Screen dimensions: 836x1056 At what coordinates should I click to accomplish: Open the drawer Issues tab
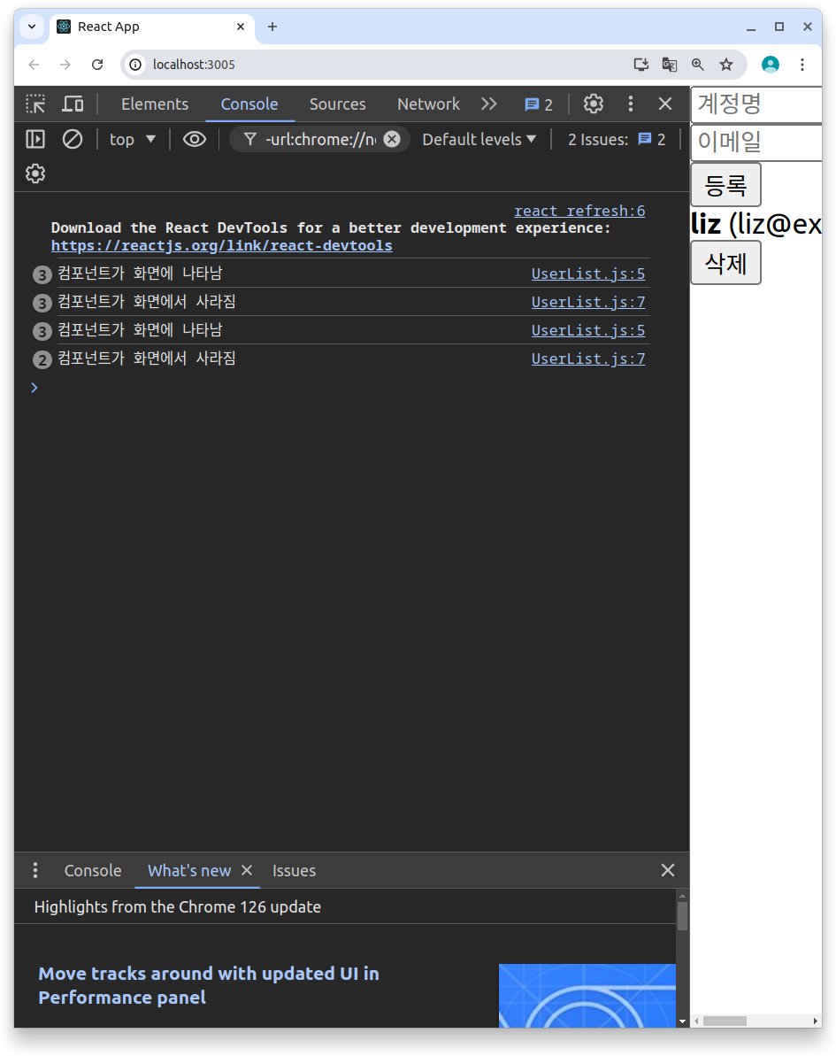tap(294, 871)
